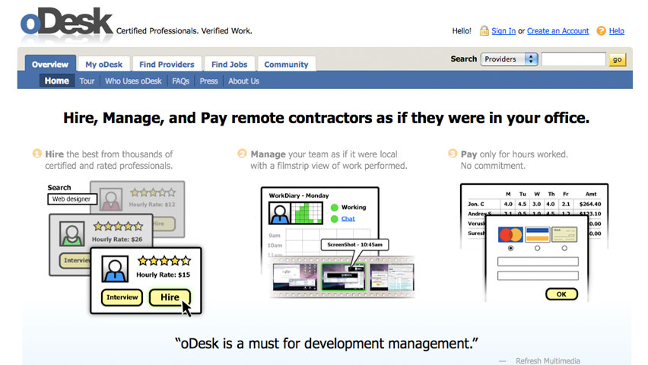
Task: Click the MasterCard logo icon
Action: [x=511, y=234]
